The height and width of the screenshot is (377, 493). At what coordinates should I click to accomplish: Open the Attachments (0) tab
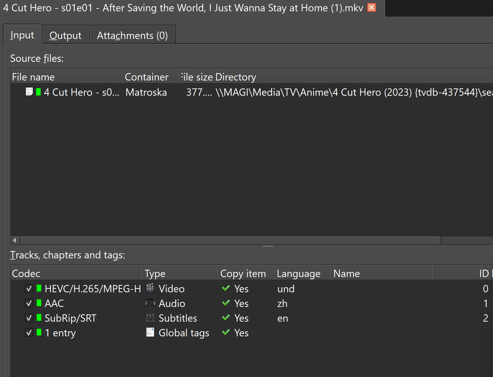[x=132, y=36]
